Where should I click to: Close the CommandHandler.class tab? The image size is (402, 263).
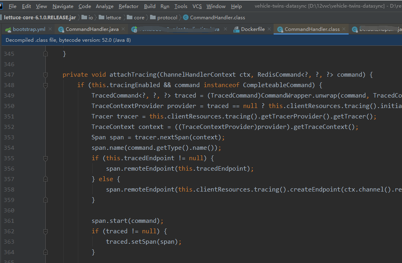(344, 29)
